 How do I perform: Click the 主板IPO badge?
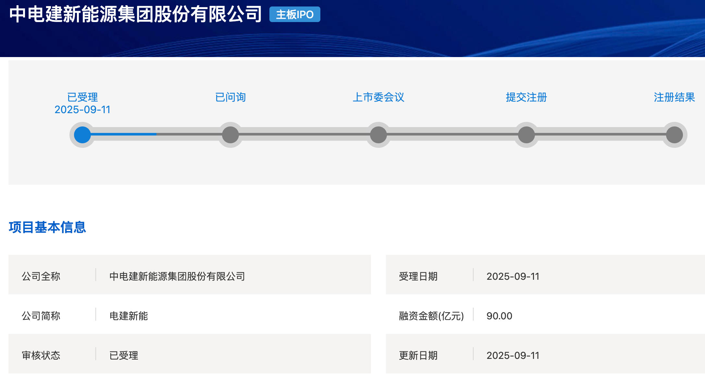(295, 15)
